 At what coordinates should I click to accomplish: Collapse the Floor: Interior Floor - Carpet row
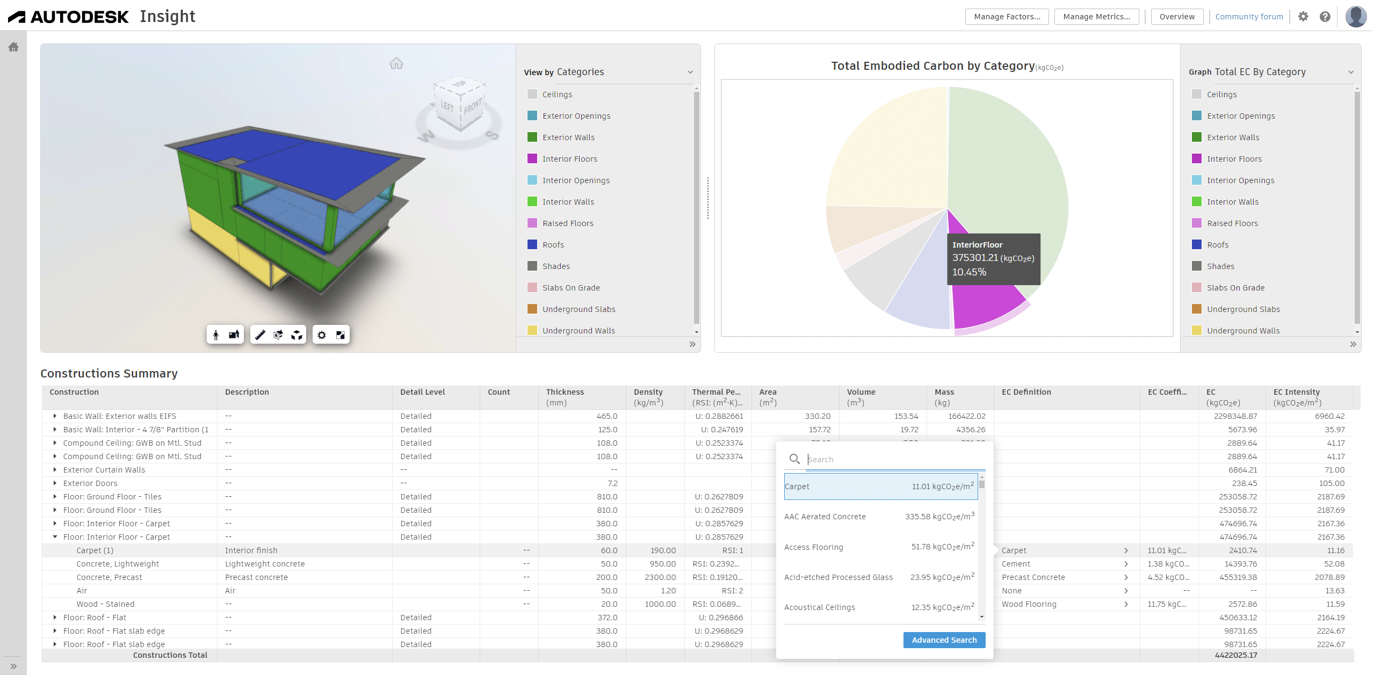coord(55,536)
